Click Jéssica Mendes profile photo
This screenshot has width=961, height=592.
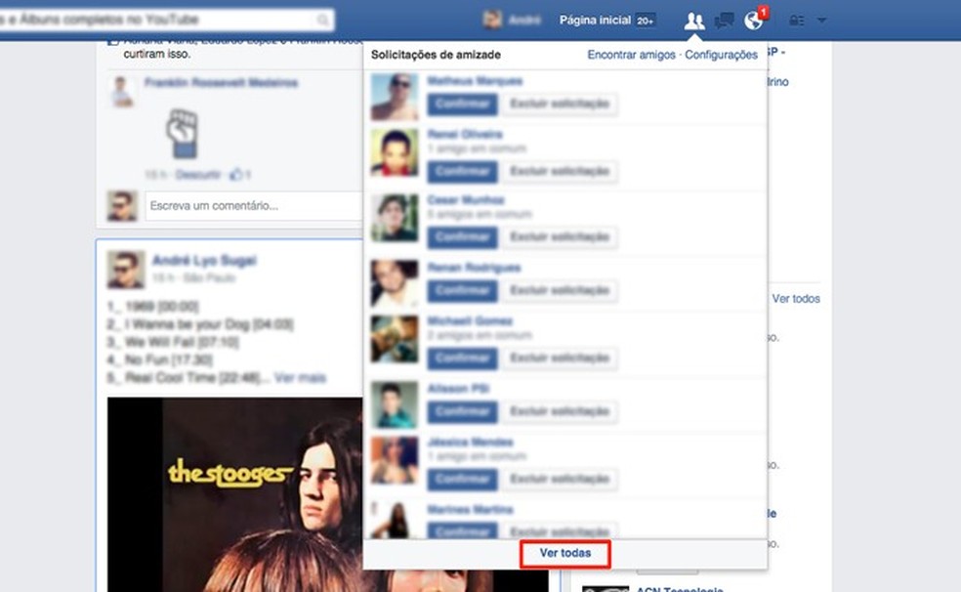click(395, 460)
